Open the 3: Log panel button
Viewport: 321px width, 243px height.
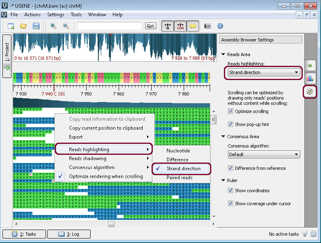pos(69,234)
